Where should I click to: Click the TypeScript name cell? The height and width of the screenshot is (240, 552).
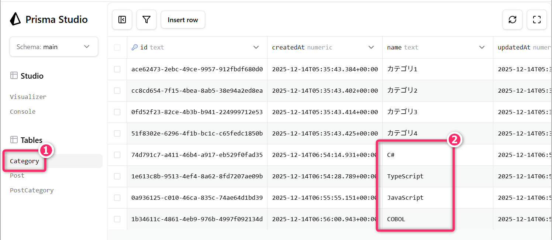(405, 176)
